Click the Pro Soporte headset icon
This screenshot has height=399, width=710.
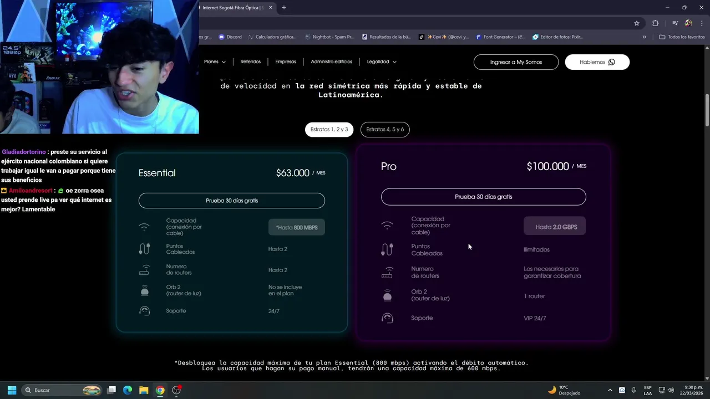pos(387,318)
